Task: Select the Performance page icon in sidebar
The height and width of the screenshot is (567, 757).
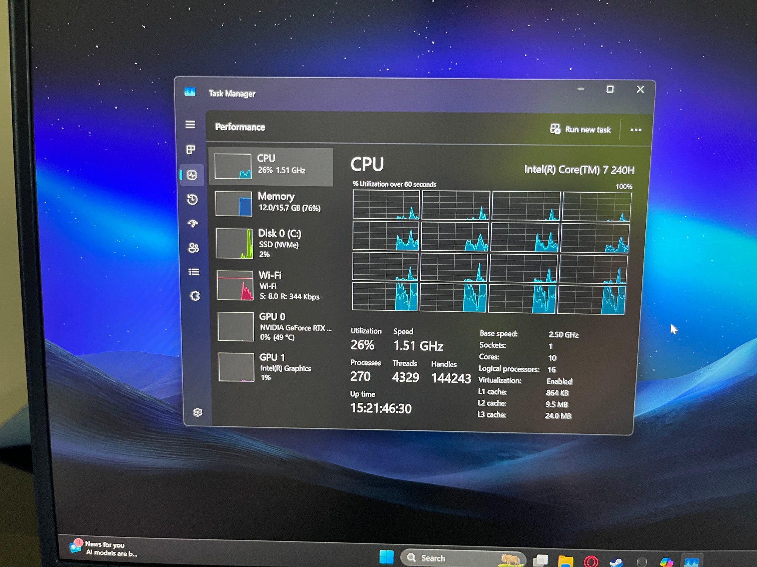Action: coord(192,175)
